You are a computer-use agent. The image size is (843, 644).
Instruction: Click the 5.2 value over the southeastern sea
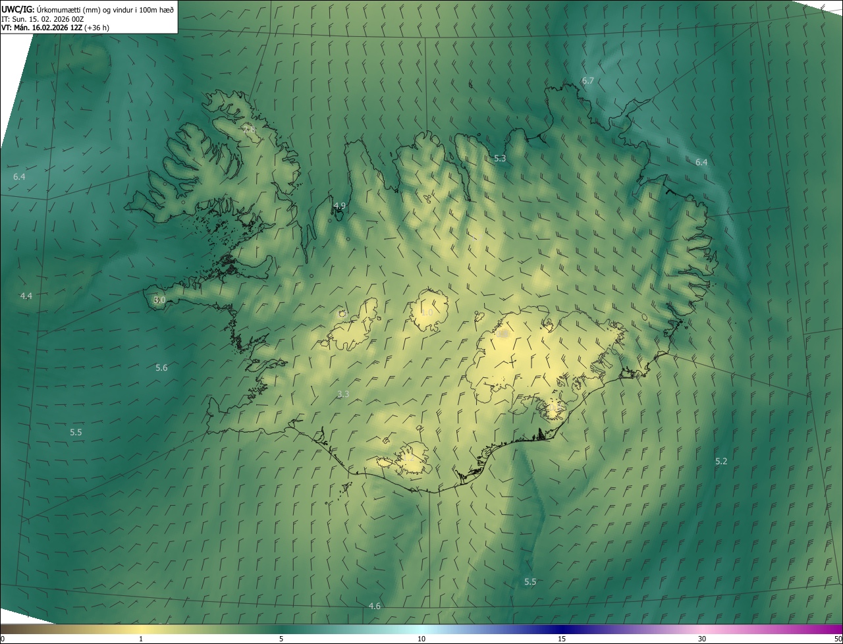(721, 461)
